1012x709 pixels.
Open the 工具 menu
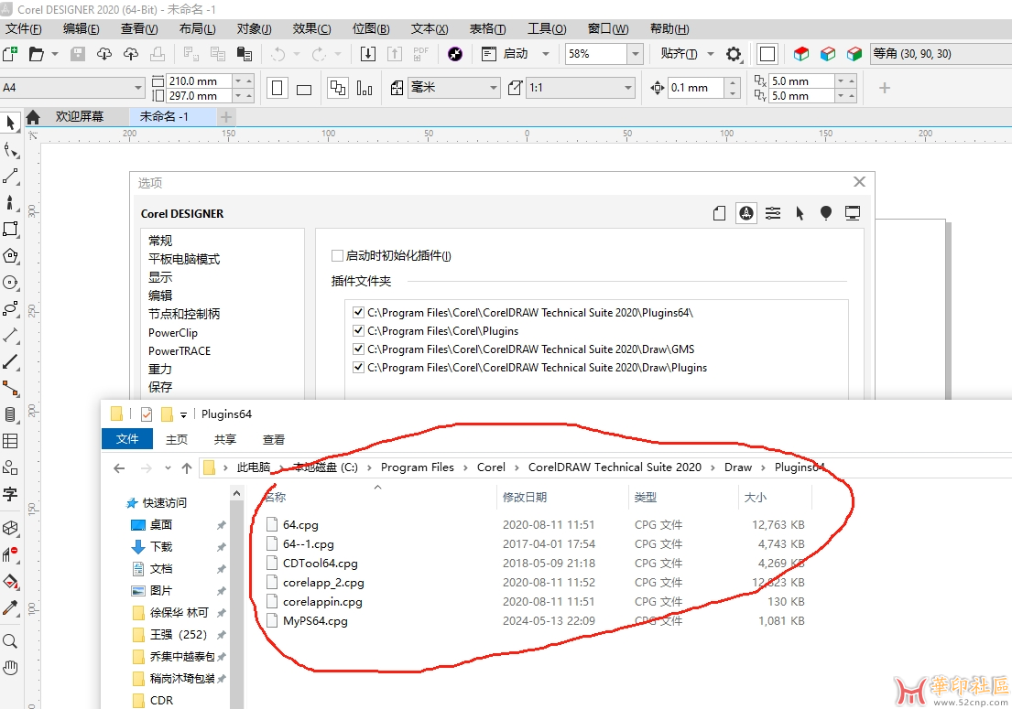coord(547,29)
